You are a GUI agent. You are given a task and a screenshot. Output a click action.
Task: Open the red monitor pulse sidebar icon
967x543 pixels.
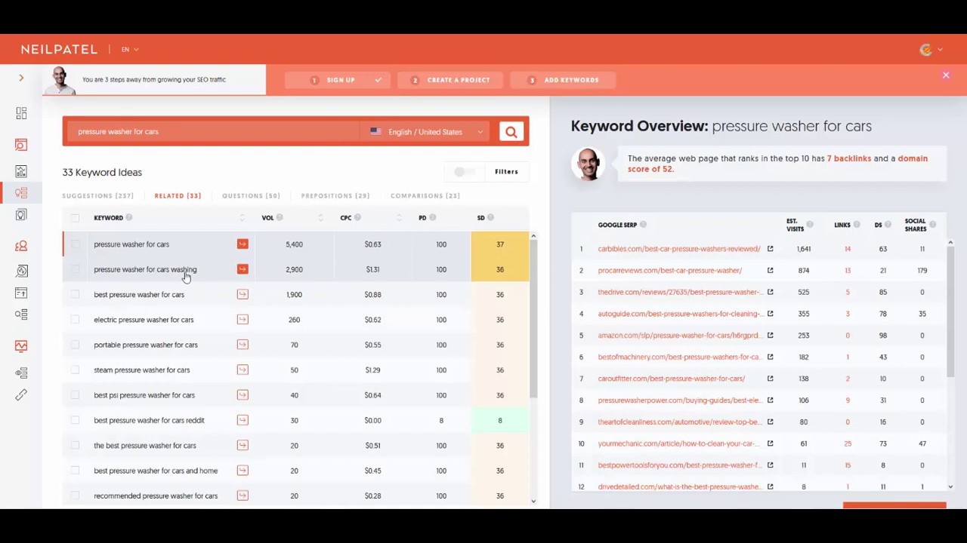21,346
